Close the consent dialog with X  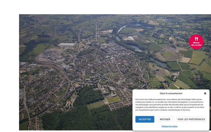tap(205, 93)
